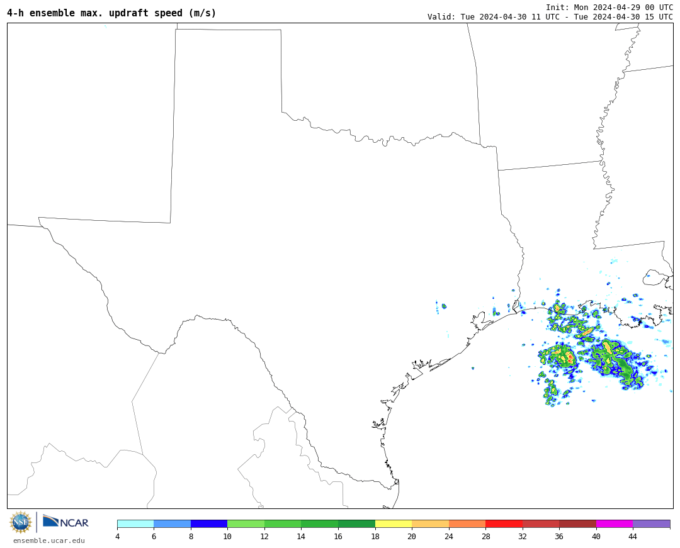Click the bright red 28-32 colorbar swatch
680x548 pixels.
click(504, 523)
